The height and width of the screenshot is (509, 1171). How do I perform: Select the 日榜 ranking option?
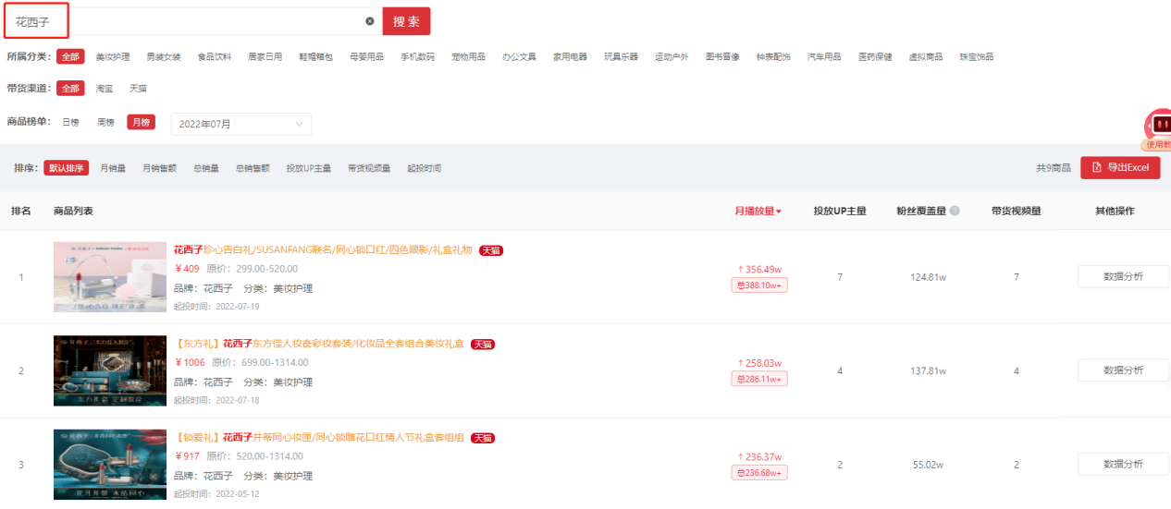71,123
